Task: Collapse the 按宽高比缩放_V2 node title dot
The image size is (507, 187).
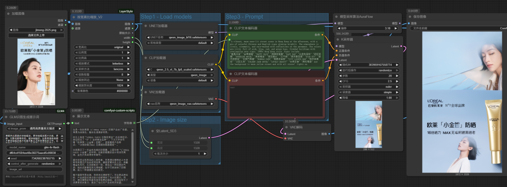Action: tap(74, 17)
